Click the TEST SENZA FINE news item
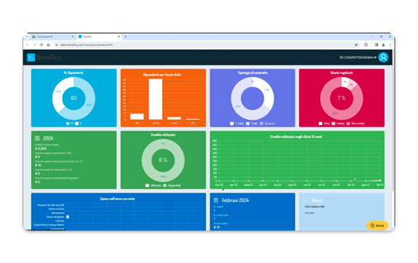The image size is (418, 263). (x=314, y=207)
